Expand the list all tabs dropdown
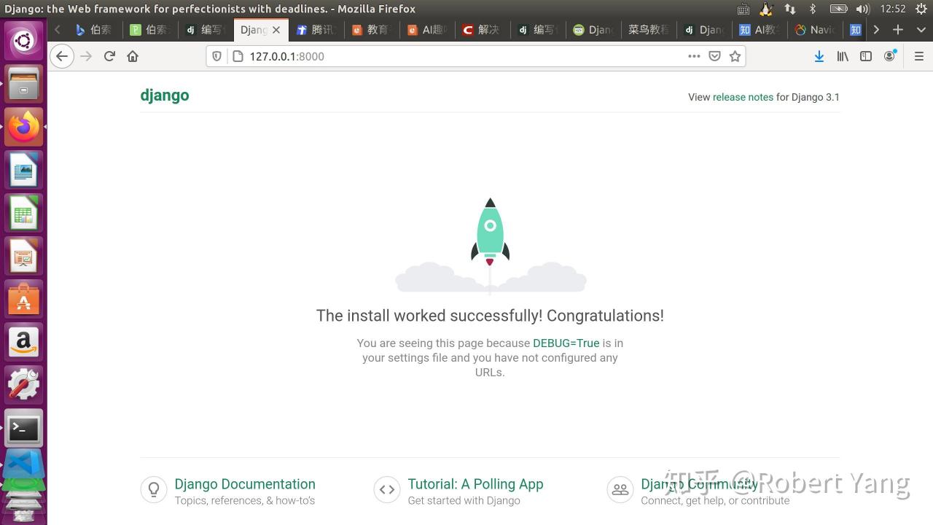 [920, 30]
